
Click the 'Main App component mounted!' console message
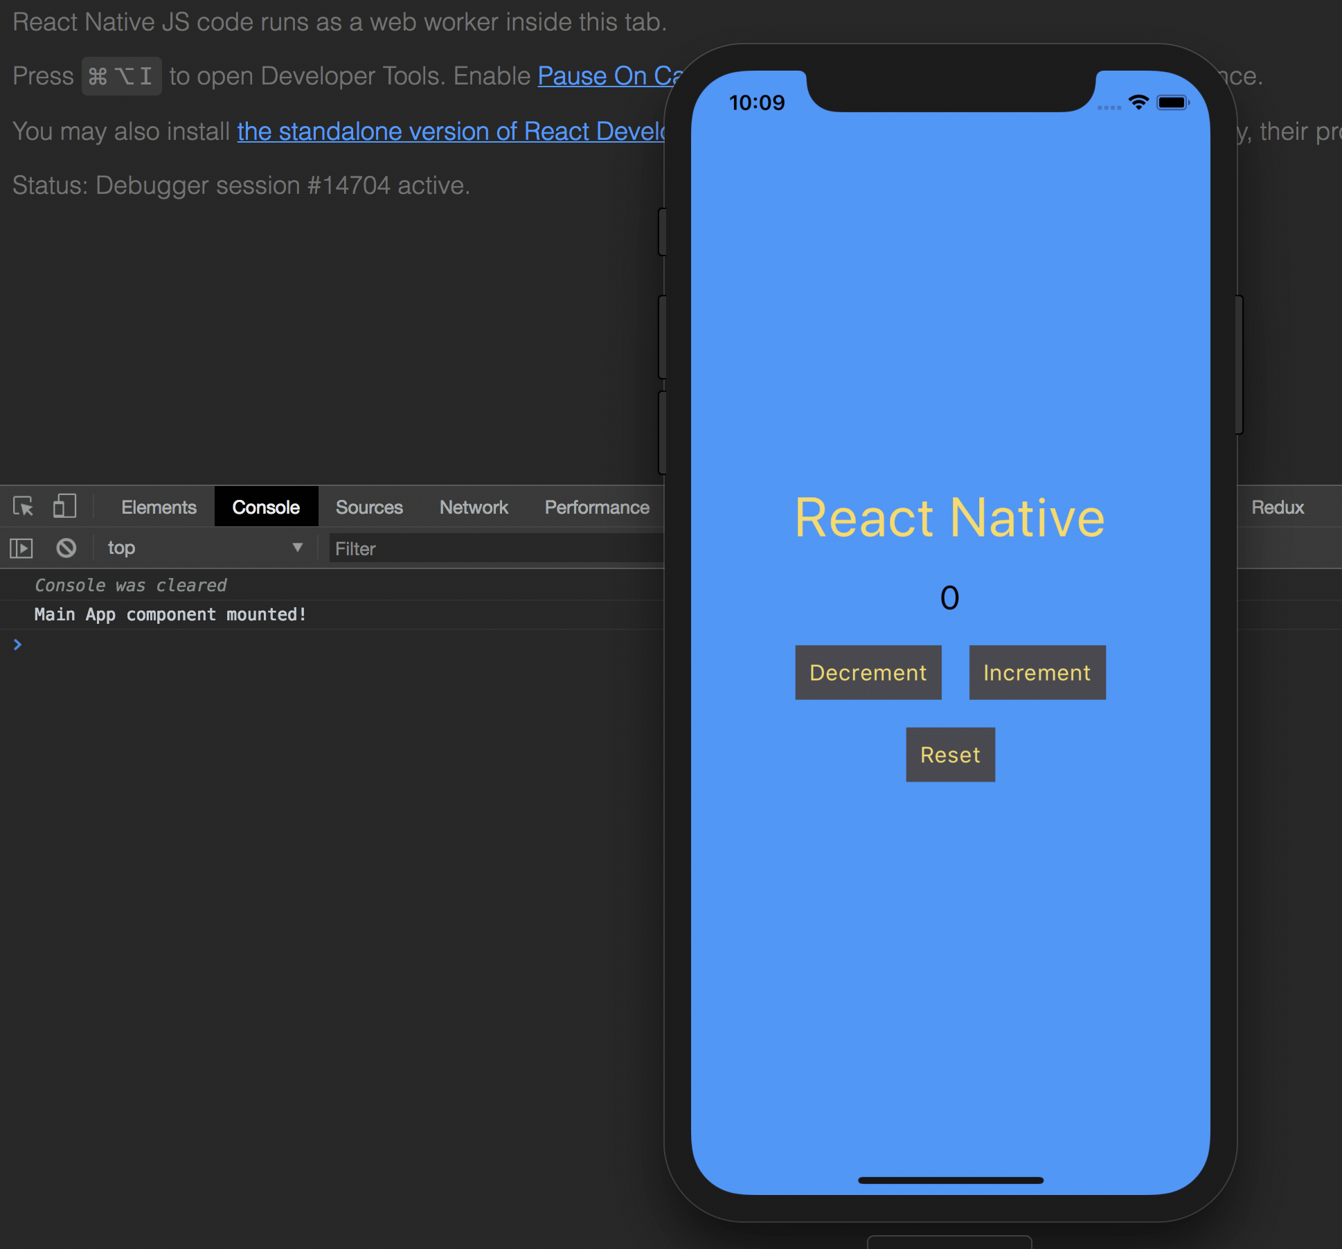pos(170,614)
